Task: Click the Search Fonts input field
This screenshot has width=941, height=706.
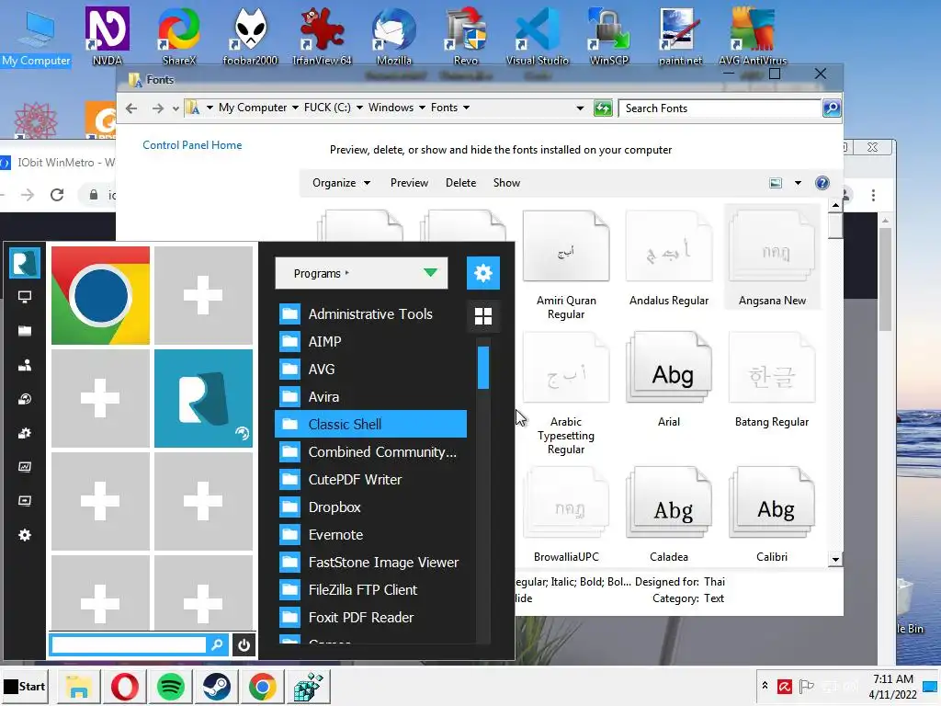Action: point(720,108)
